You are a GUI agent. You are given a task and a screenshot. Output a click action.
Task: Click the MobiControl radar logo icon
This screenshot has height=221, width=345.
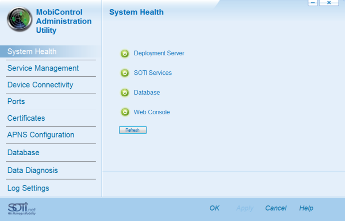[x=19, y=19]
